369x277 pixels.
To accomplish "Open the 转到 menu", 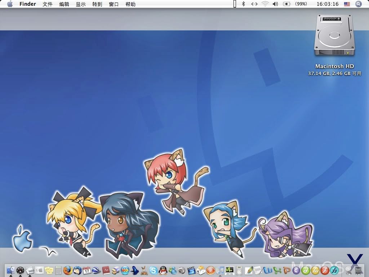I will (x=97, y=4).
